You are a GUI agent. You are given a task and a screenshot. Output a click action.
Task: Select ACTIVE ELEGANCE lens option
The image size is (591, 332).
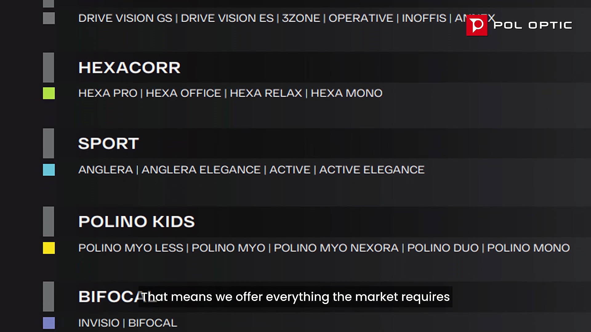point(372,170)
